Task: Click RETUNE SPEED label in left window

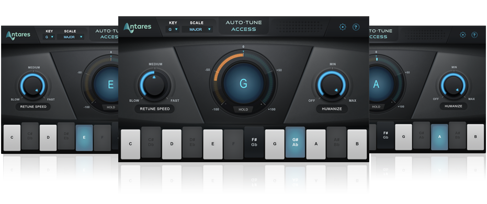Action: point(33,106)
